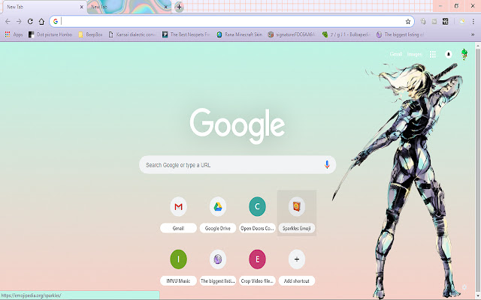Image resolution: width=481 pixels, height=300 pixels.
Task: Click the Google account profile picture
Action: coord(464,54)
